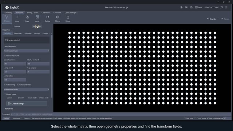Select the Output properties subtab
The height and width of the screenshot is (131, 233).
pos(45,33)
